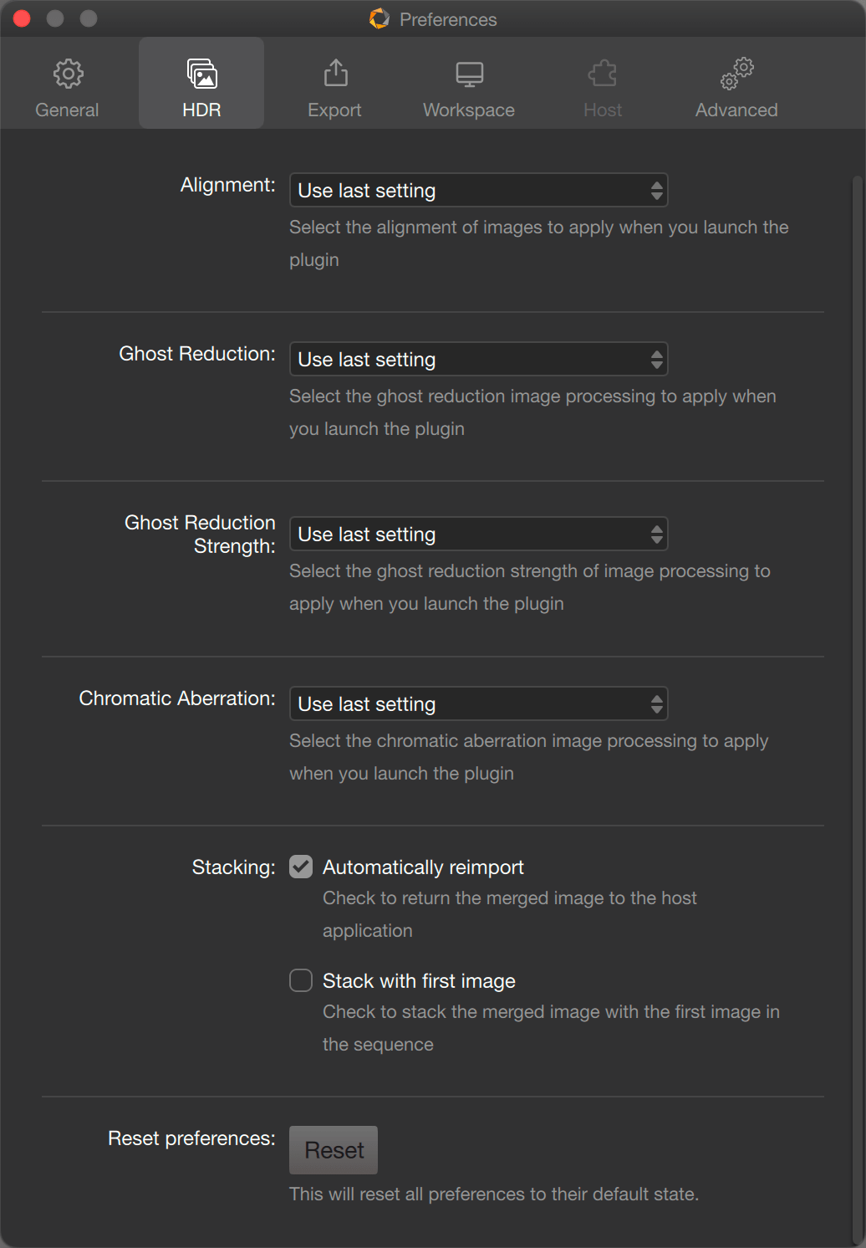Switch to Workspace monitor icon

click(469, 74)
